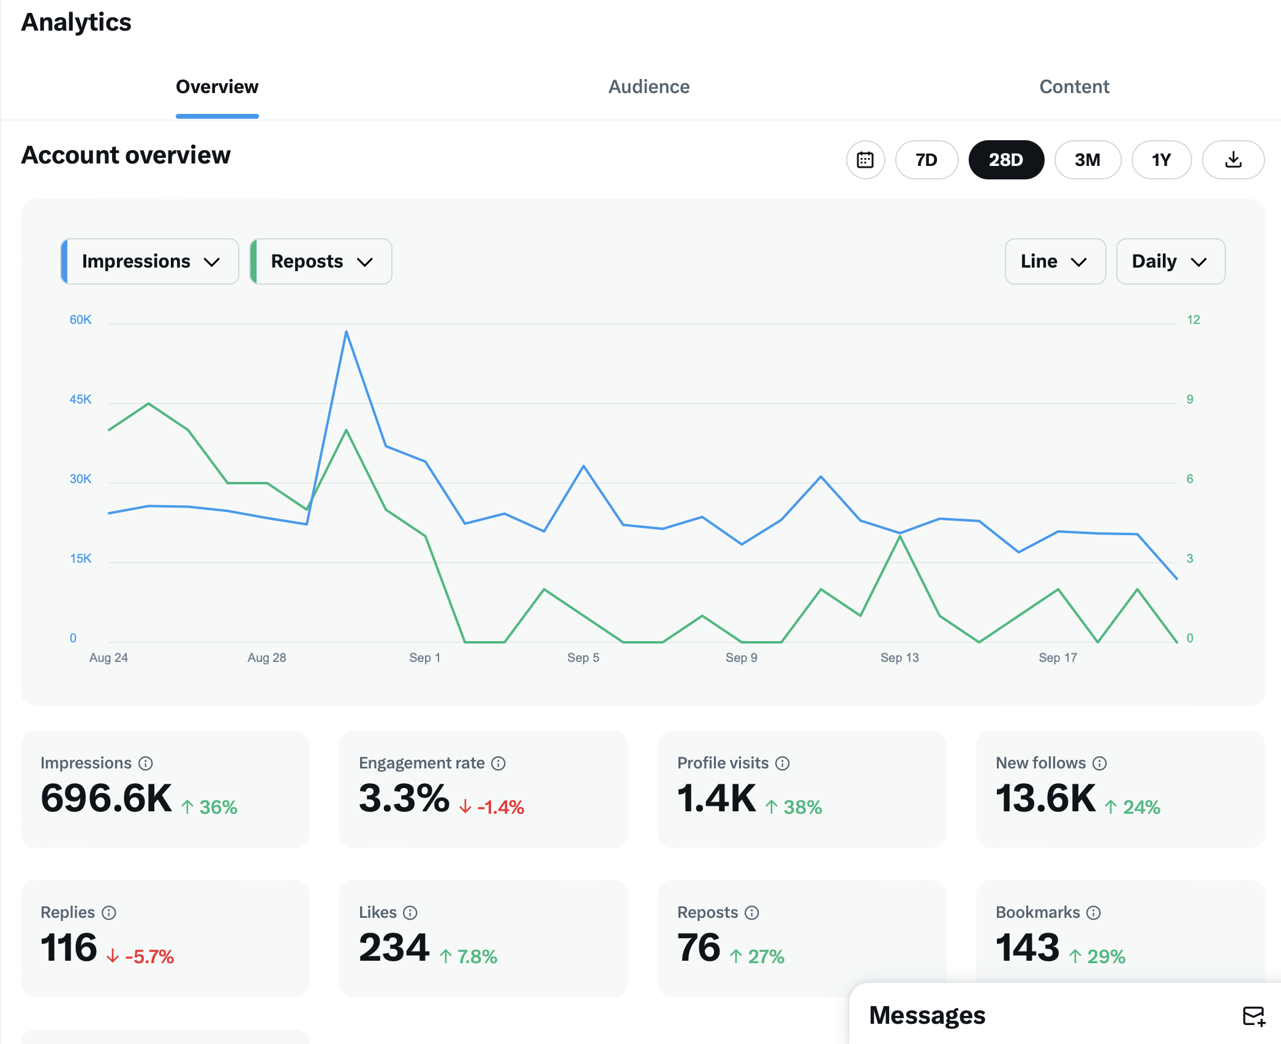This screenshot has width=1281, height=1044.
Task: Enable the 3M time range view
Action: pos(1088,160)
